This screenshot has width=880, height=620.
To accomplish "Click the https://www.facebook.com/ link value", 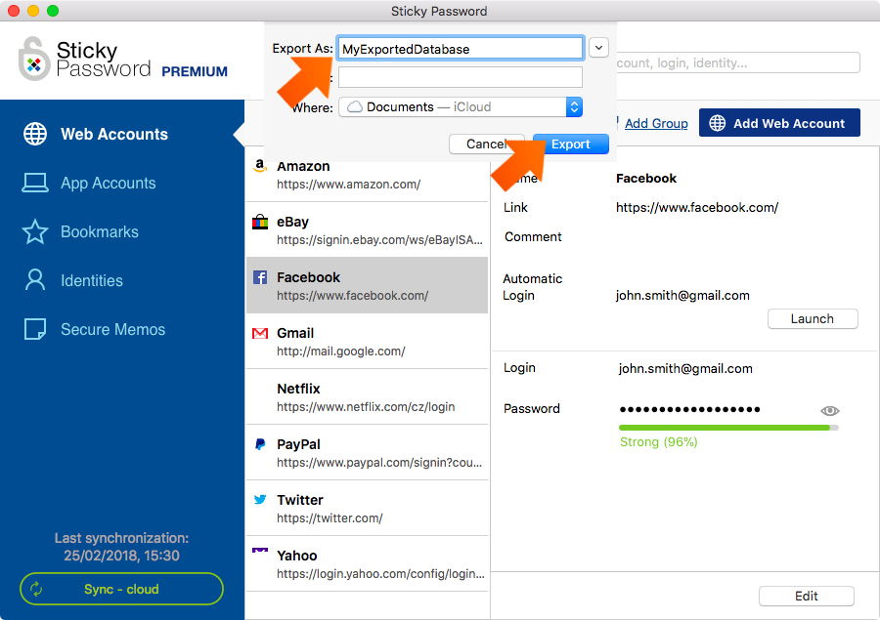I will click(x=697, y=207).
